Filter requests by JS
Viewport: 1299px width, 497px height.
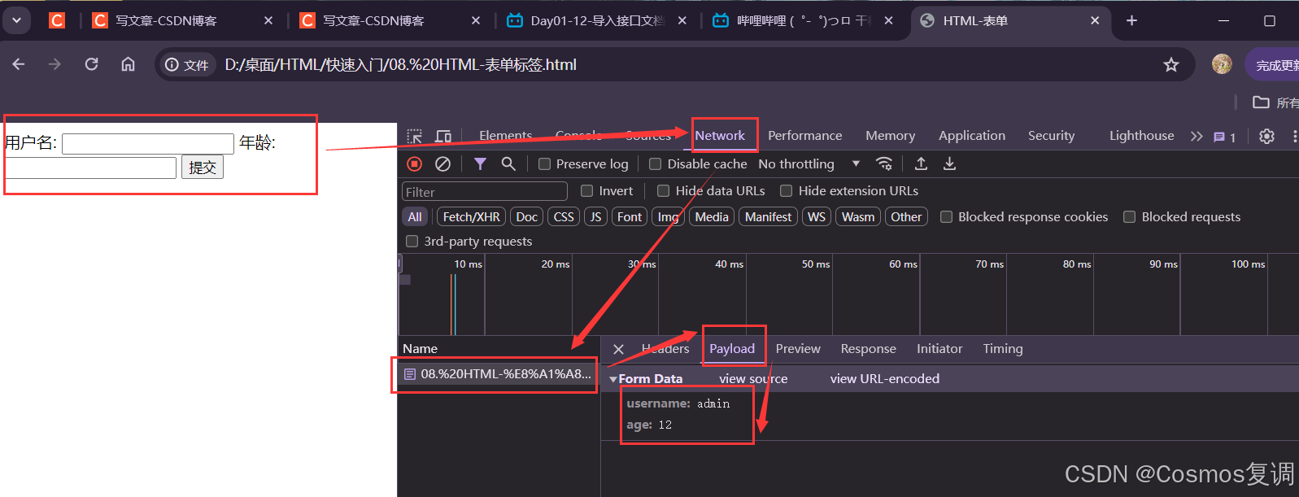click(x=595, y=216)
